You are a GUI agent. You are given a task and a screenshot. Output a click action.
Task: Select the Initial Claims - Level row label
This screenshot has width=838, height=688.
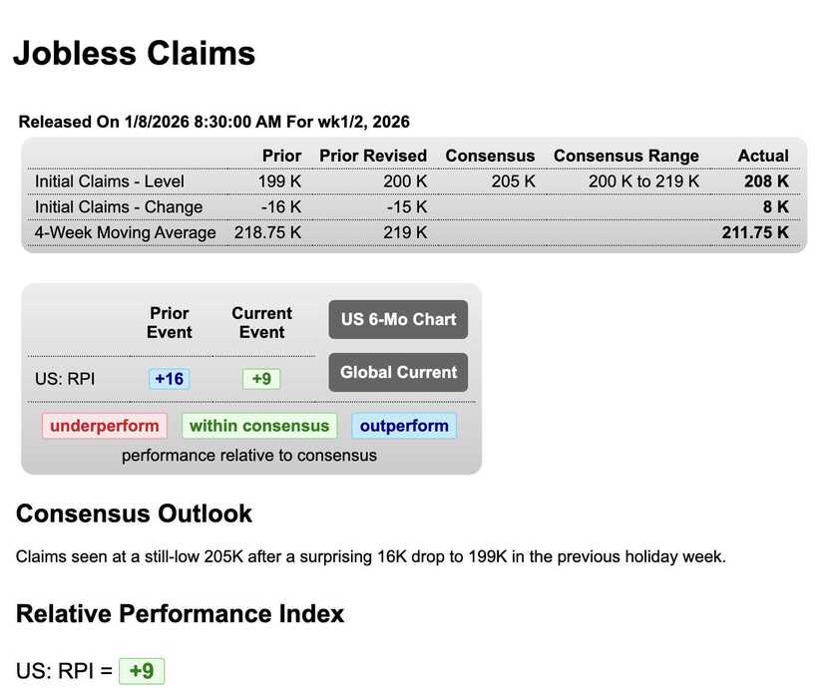(110, 181)
